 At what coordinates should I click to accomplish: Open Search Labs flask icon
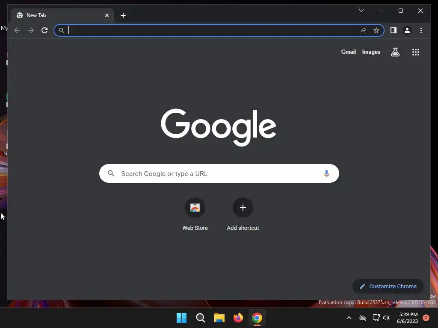click(395, 52)
